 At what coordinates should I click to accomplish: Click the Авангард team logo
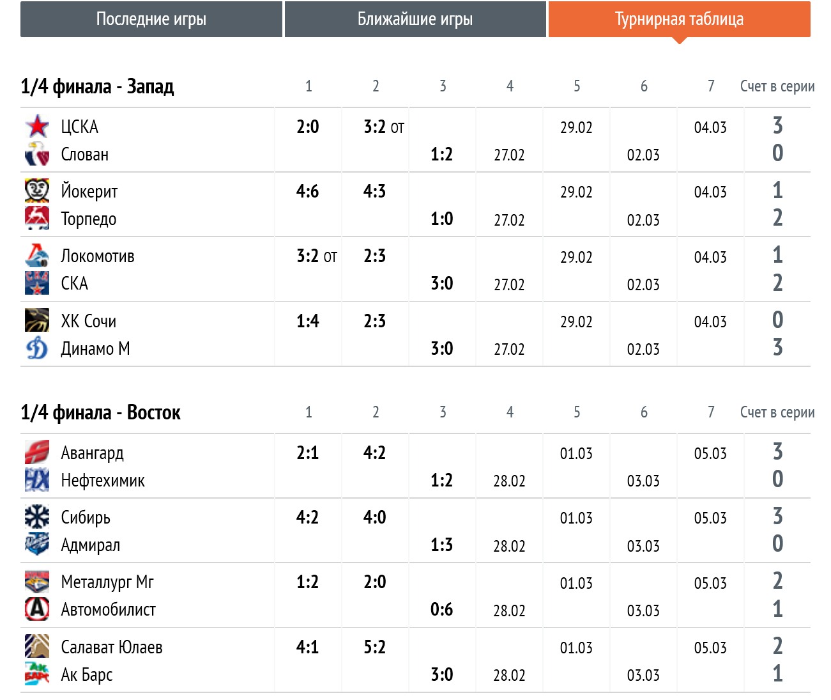[x=37, y=453]
